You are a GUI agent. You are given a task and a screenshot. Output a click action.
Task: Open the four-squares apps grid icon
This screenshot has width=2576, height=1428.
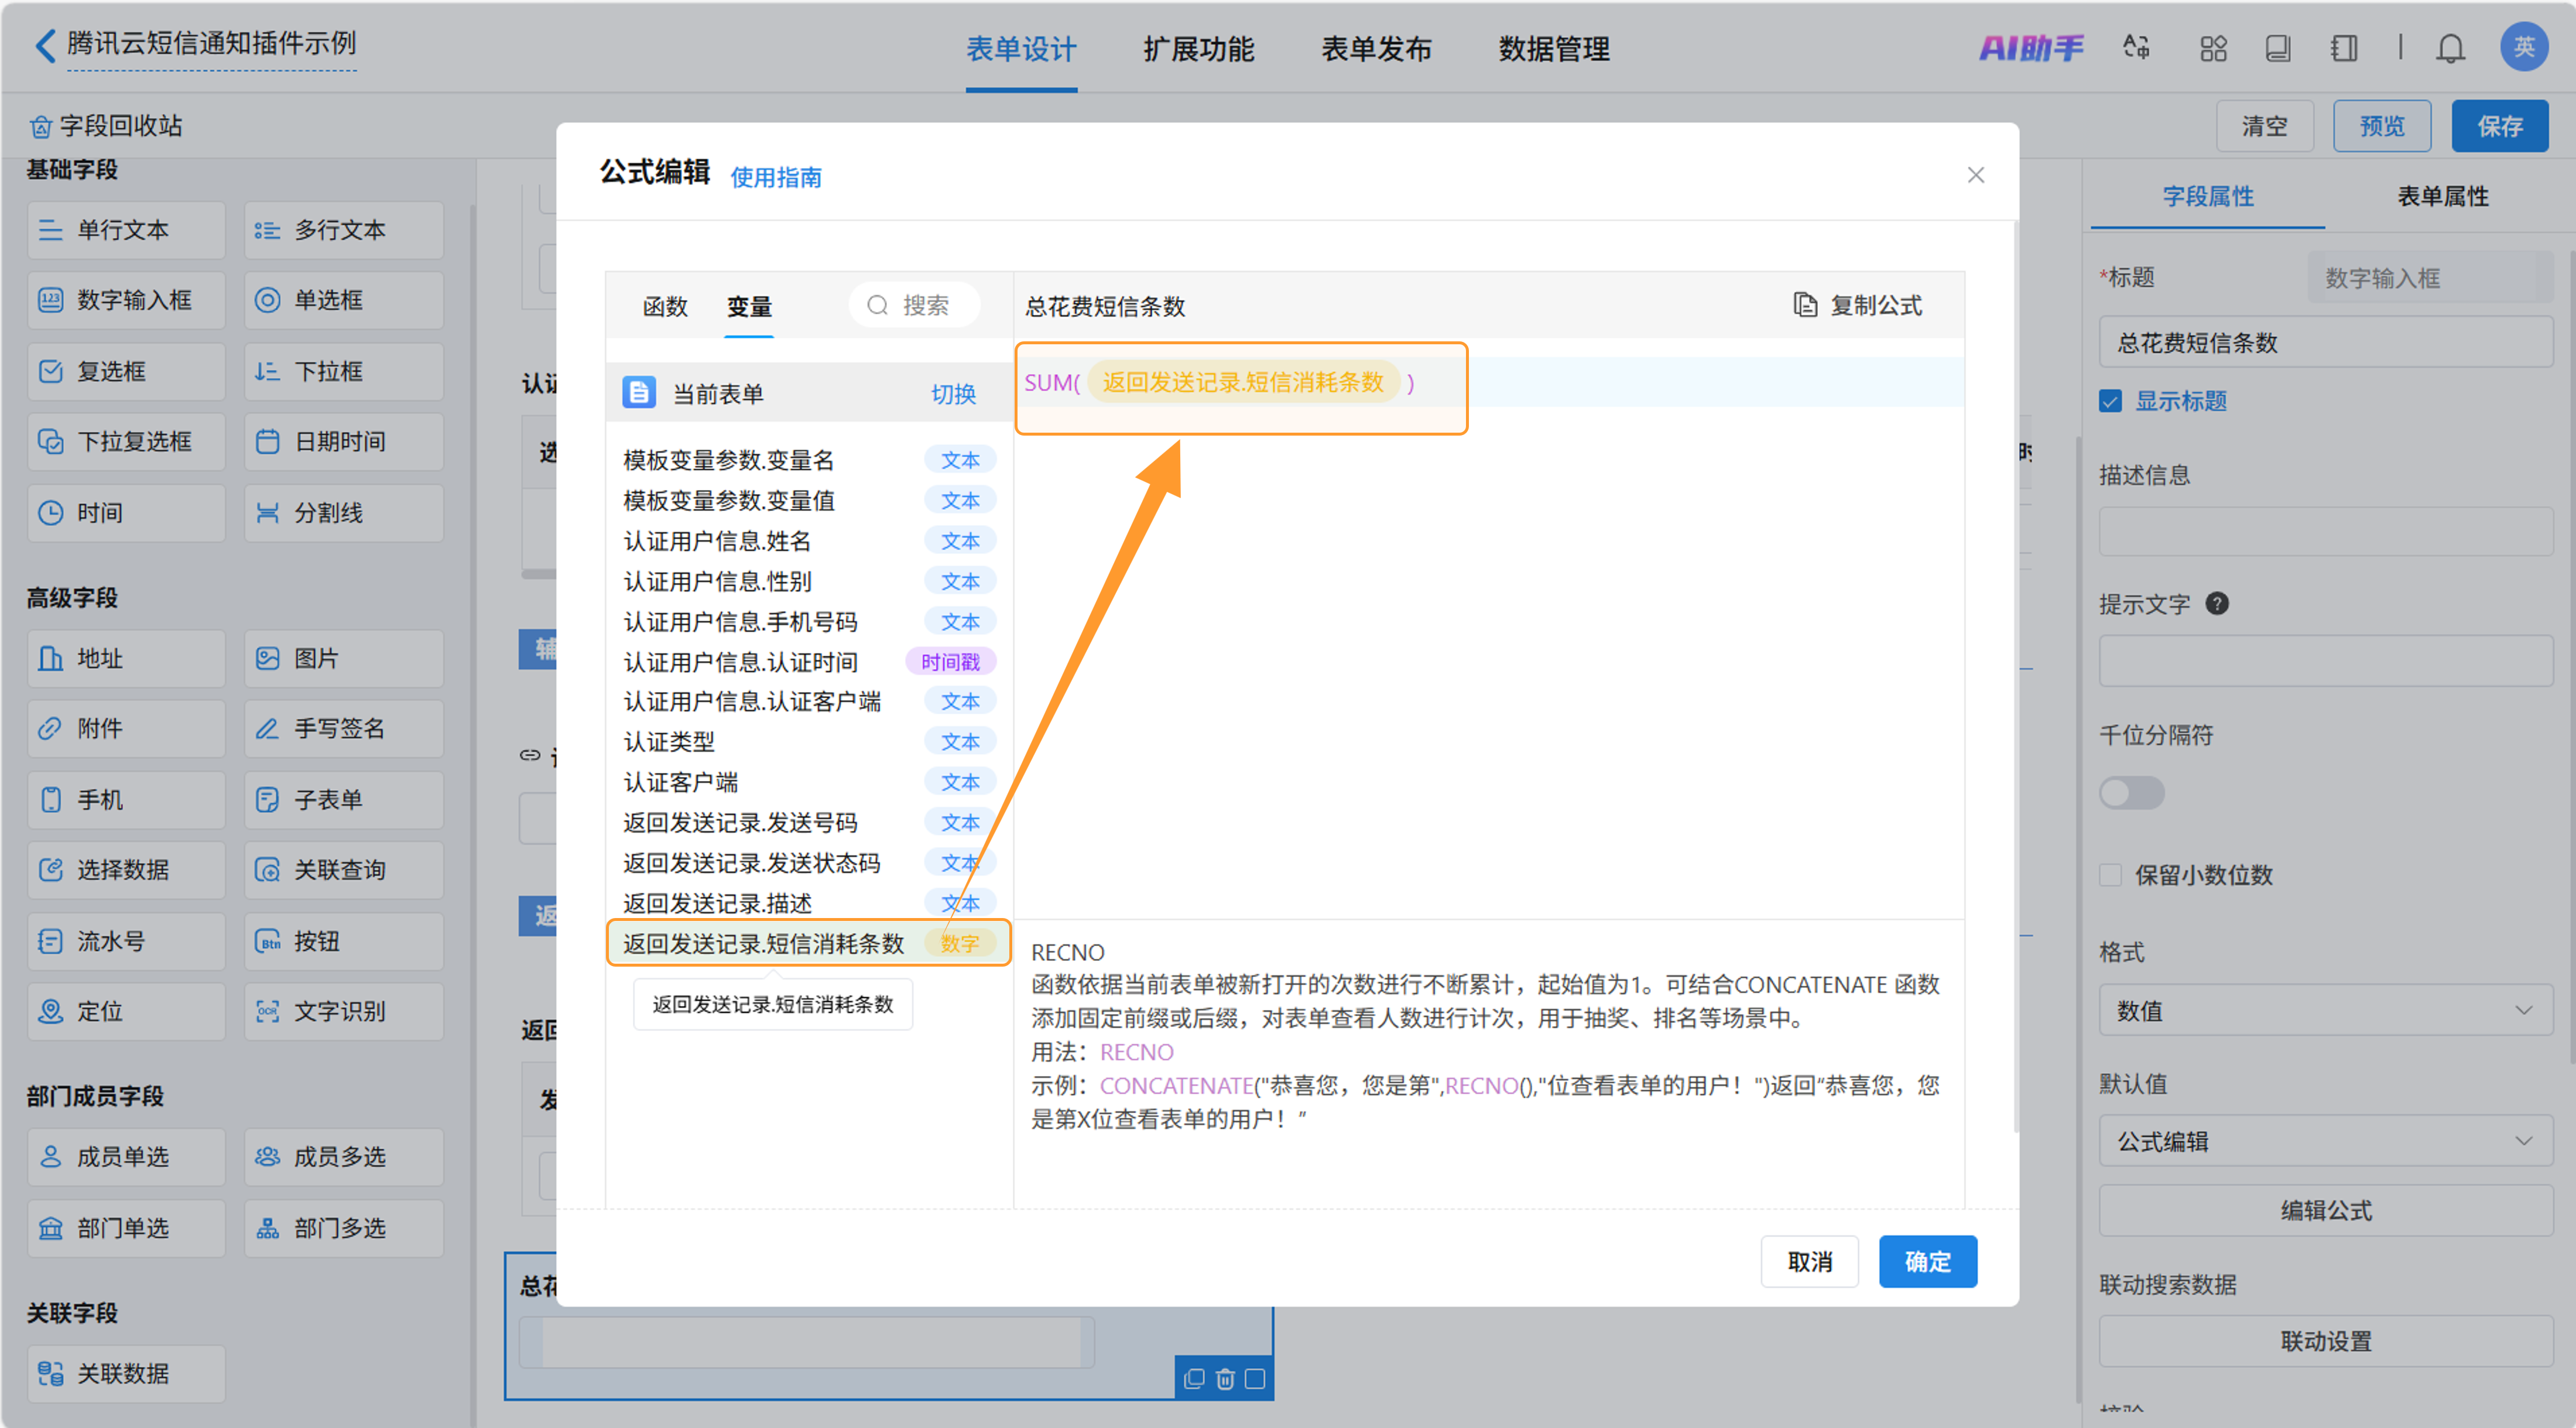tap(2213, 48)
